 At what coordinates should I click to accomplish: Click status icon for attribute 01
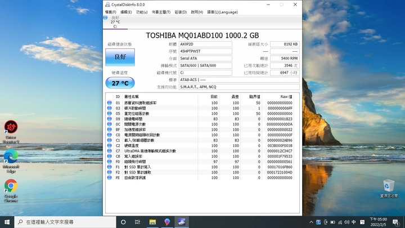point(110,102)
